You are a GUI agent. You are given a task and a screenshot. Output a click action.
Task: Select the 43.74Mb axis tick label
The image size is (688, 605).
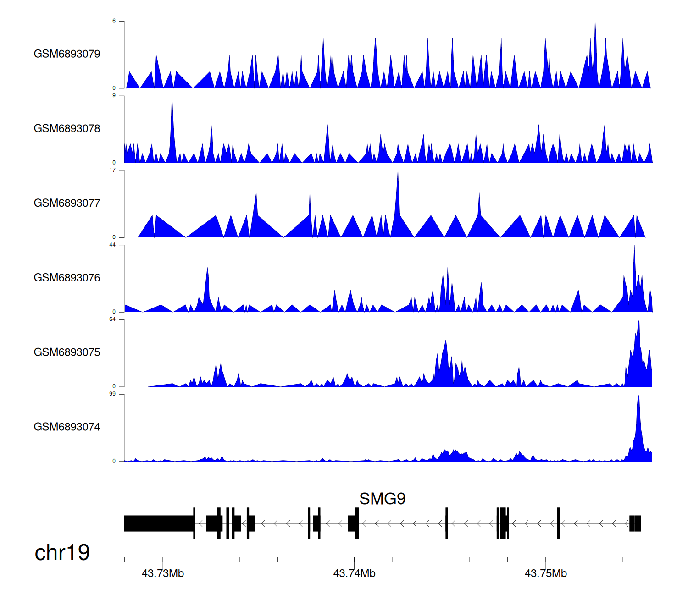tap(354, 573)
